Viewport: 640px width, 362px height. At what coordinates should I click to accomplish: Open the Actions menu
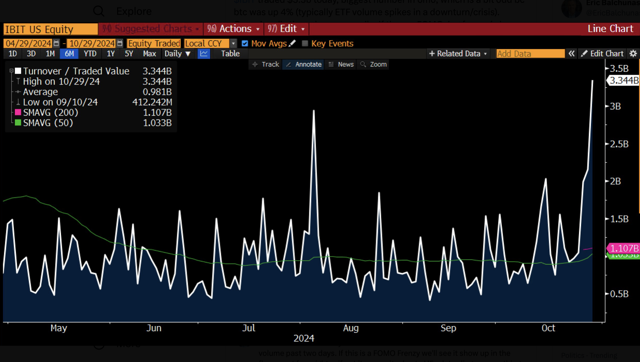point(234,29)
